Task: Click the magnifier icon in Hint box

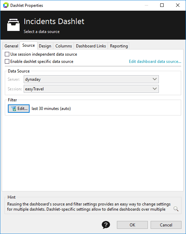Action: 176,209
